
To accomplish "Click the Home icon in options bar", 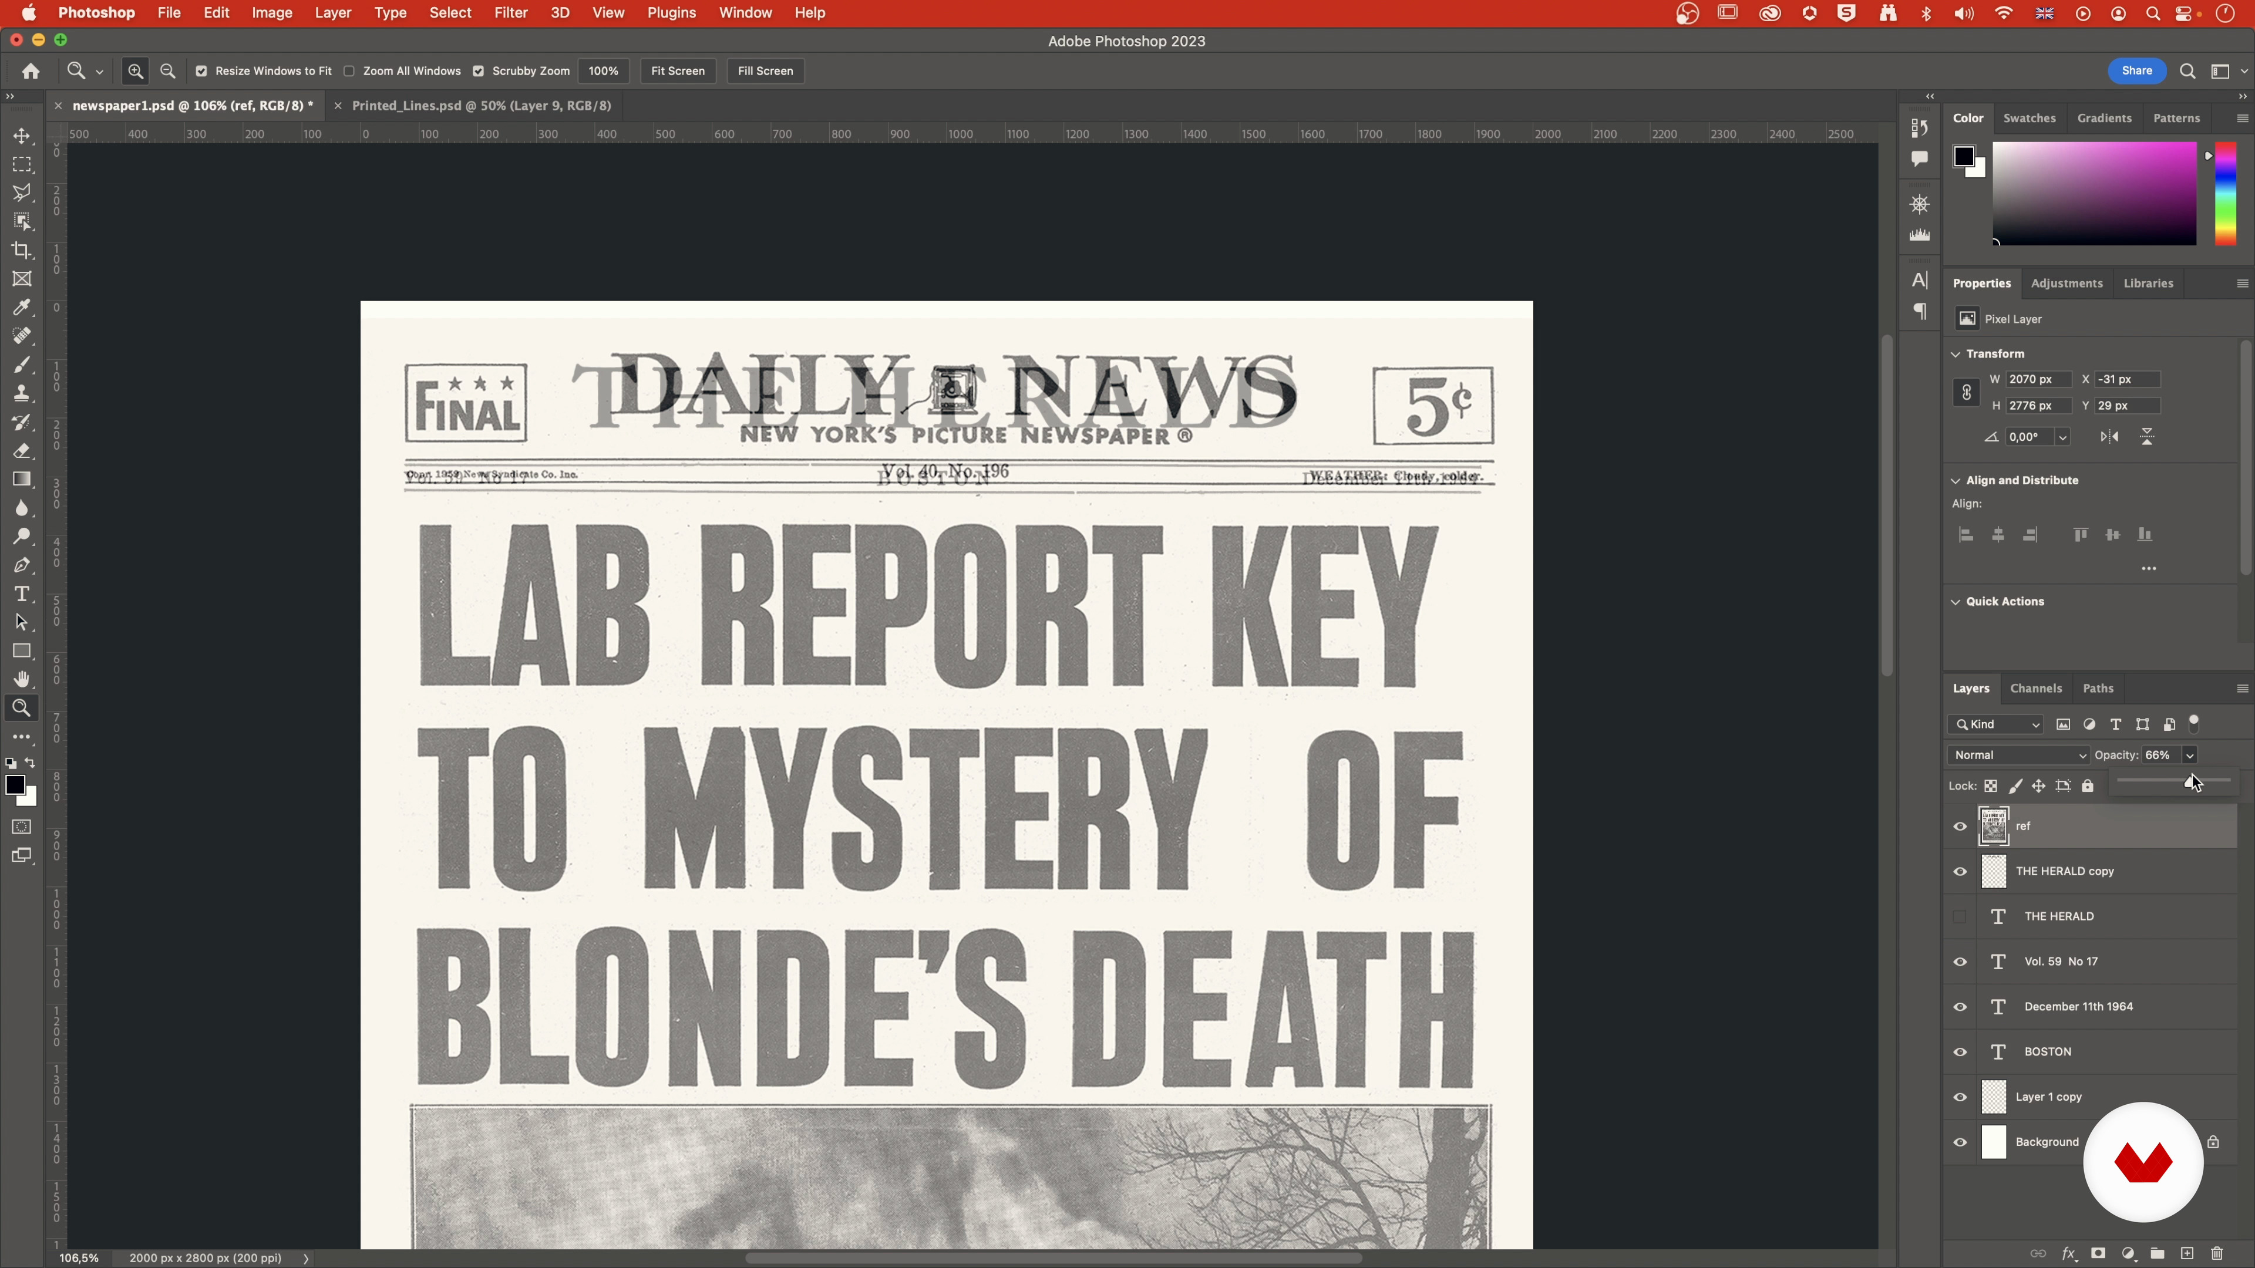I will tap(31, 71).
